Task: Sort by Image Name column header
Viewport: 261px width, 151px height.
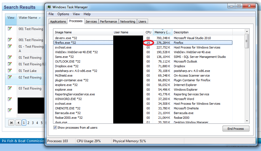Action: pos(83,32)
